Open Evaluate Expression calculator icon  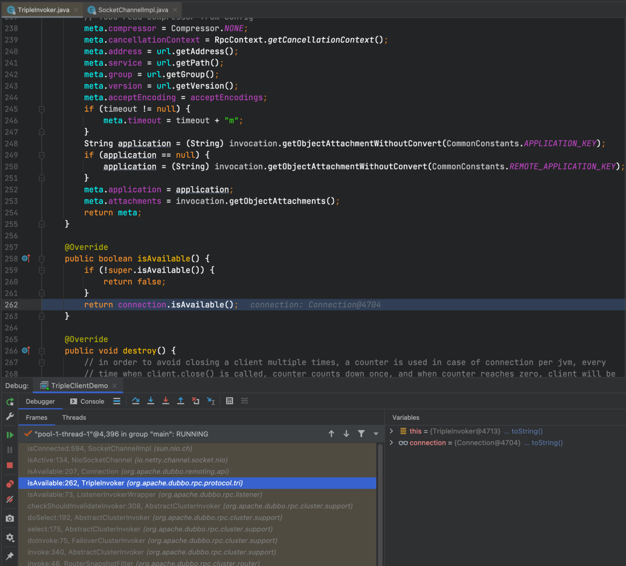pyautogui.click(x=230, y=401)
